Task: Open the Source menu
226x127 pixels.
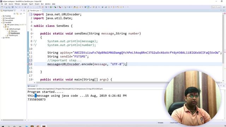Action: tap(11, 4)
